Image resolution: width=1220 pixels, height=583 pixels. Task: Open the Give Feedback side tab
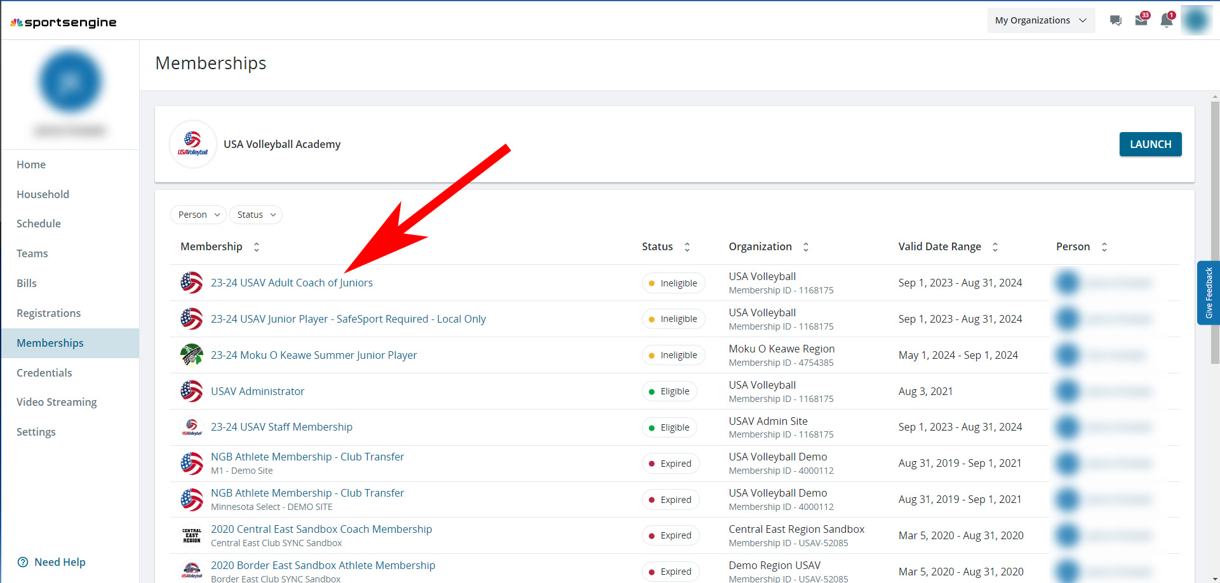pos(1209,293)
